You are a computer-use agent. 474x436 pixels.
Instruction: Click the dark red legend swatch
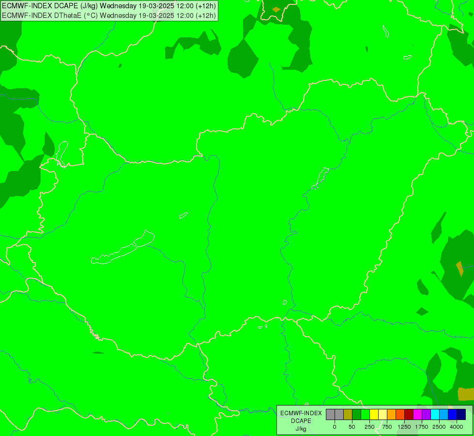coord(409,415)
